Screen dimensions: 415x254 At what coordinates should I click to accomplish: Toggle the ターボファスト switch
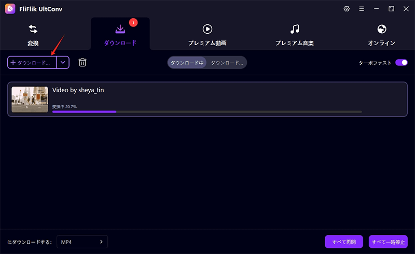402,63
